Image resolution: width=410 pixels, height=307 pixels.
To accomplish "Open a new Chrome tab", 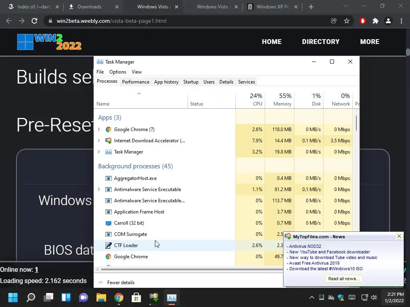I will (311, 7).
